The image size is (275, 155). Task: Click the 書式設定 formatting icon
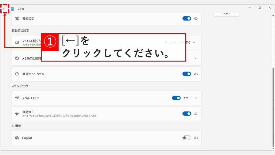coord(17,19)
